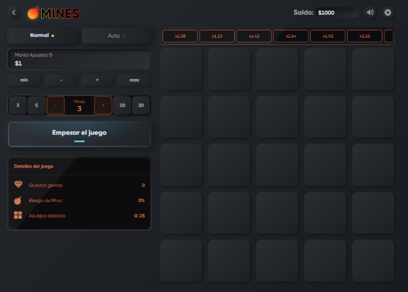The height and width of the screenshot is (292, 408).
Task: Open settings with the gear icon
Action: coord(388,13)
